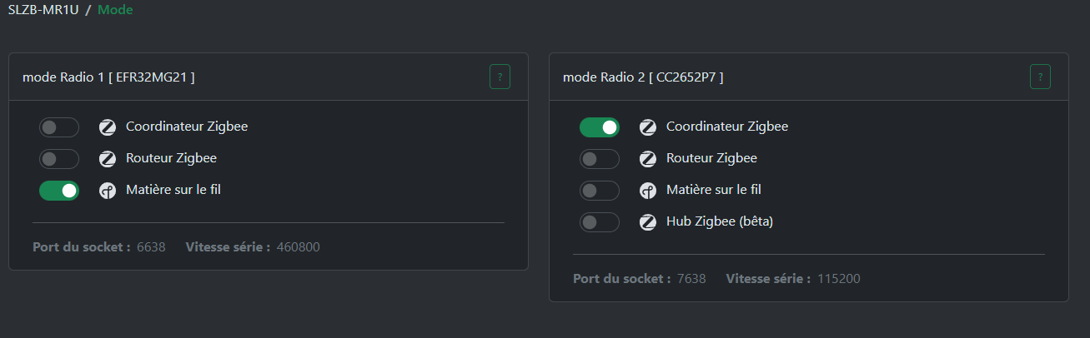Enable Radio 1 Coordinateur Zigbee toggle
1090x338 pixels.
pyautogui.click(x=59, y=127)
